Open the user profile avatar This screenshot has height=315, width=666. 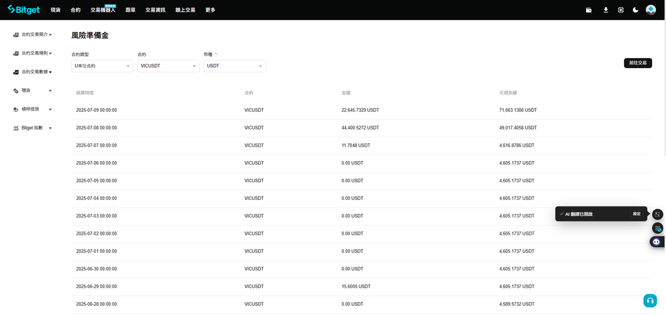[651, 10]
